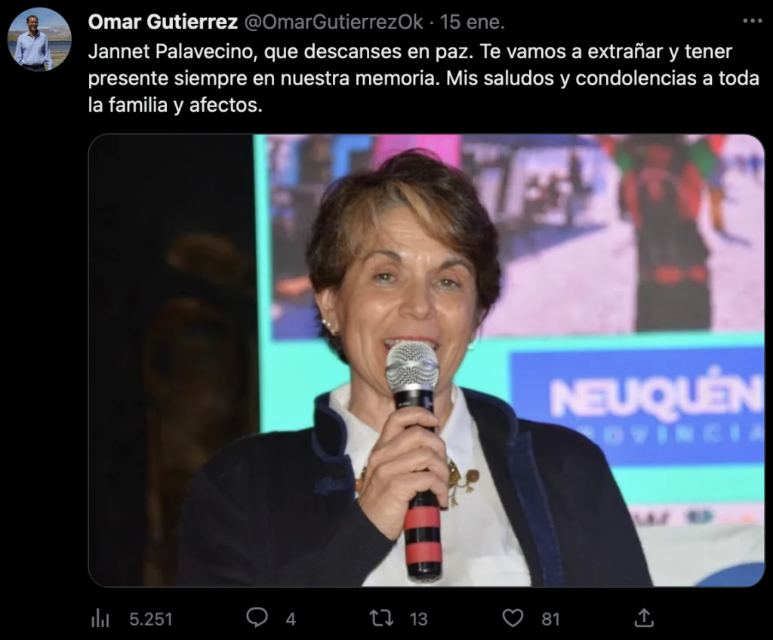Viewport: 773px width, 640px height.
Task: Open the attached photo of woman with microphone
Action: [x=427, y=361]
